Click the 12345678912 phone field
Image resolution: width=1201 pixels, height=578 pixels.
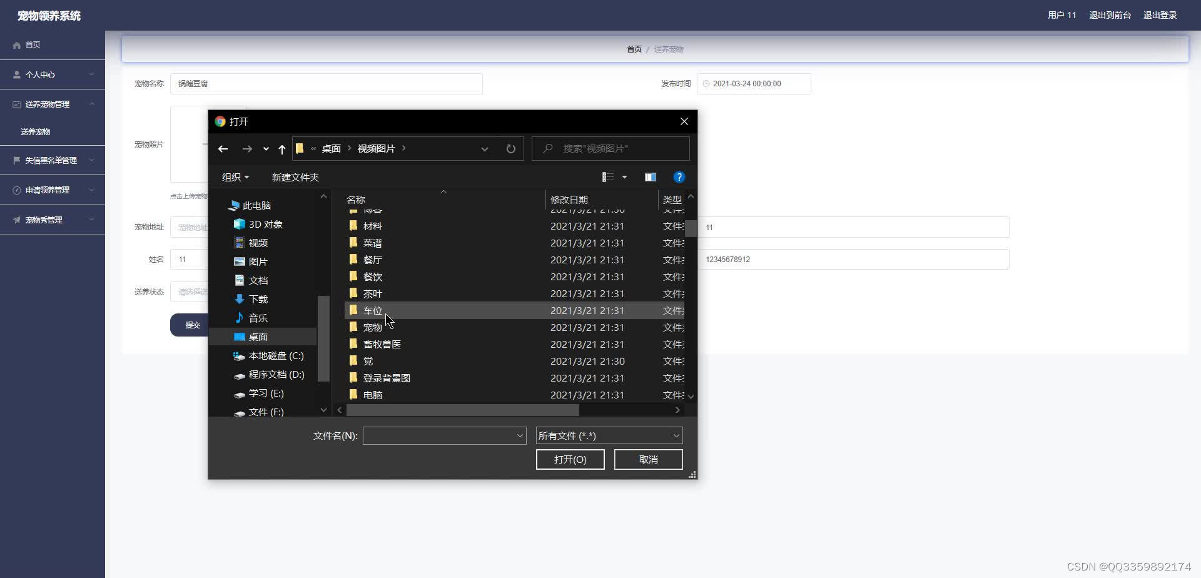tap(853, 260)
